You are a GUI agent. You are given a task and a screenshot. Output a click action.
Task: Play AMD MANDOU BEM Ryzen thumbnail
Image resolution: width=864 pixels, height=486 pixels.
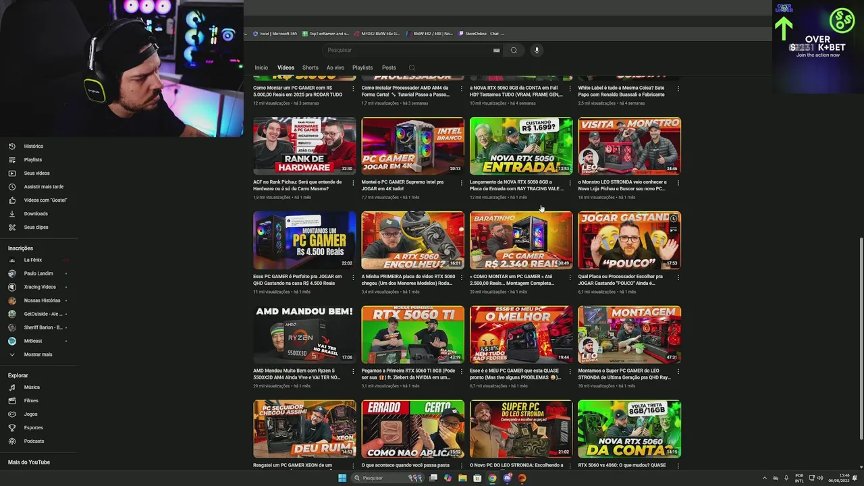304,335
